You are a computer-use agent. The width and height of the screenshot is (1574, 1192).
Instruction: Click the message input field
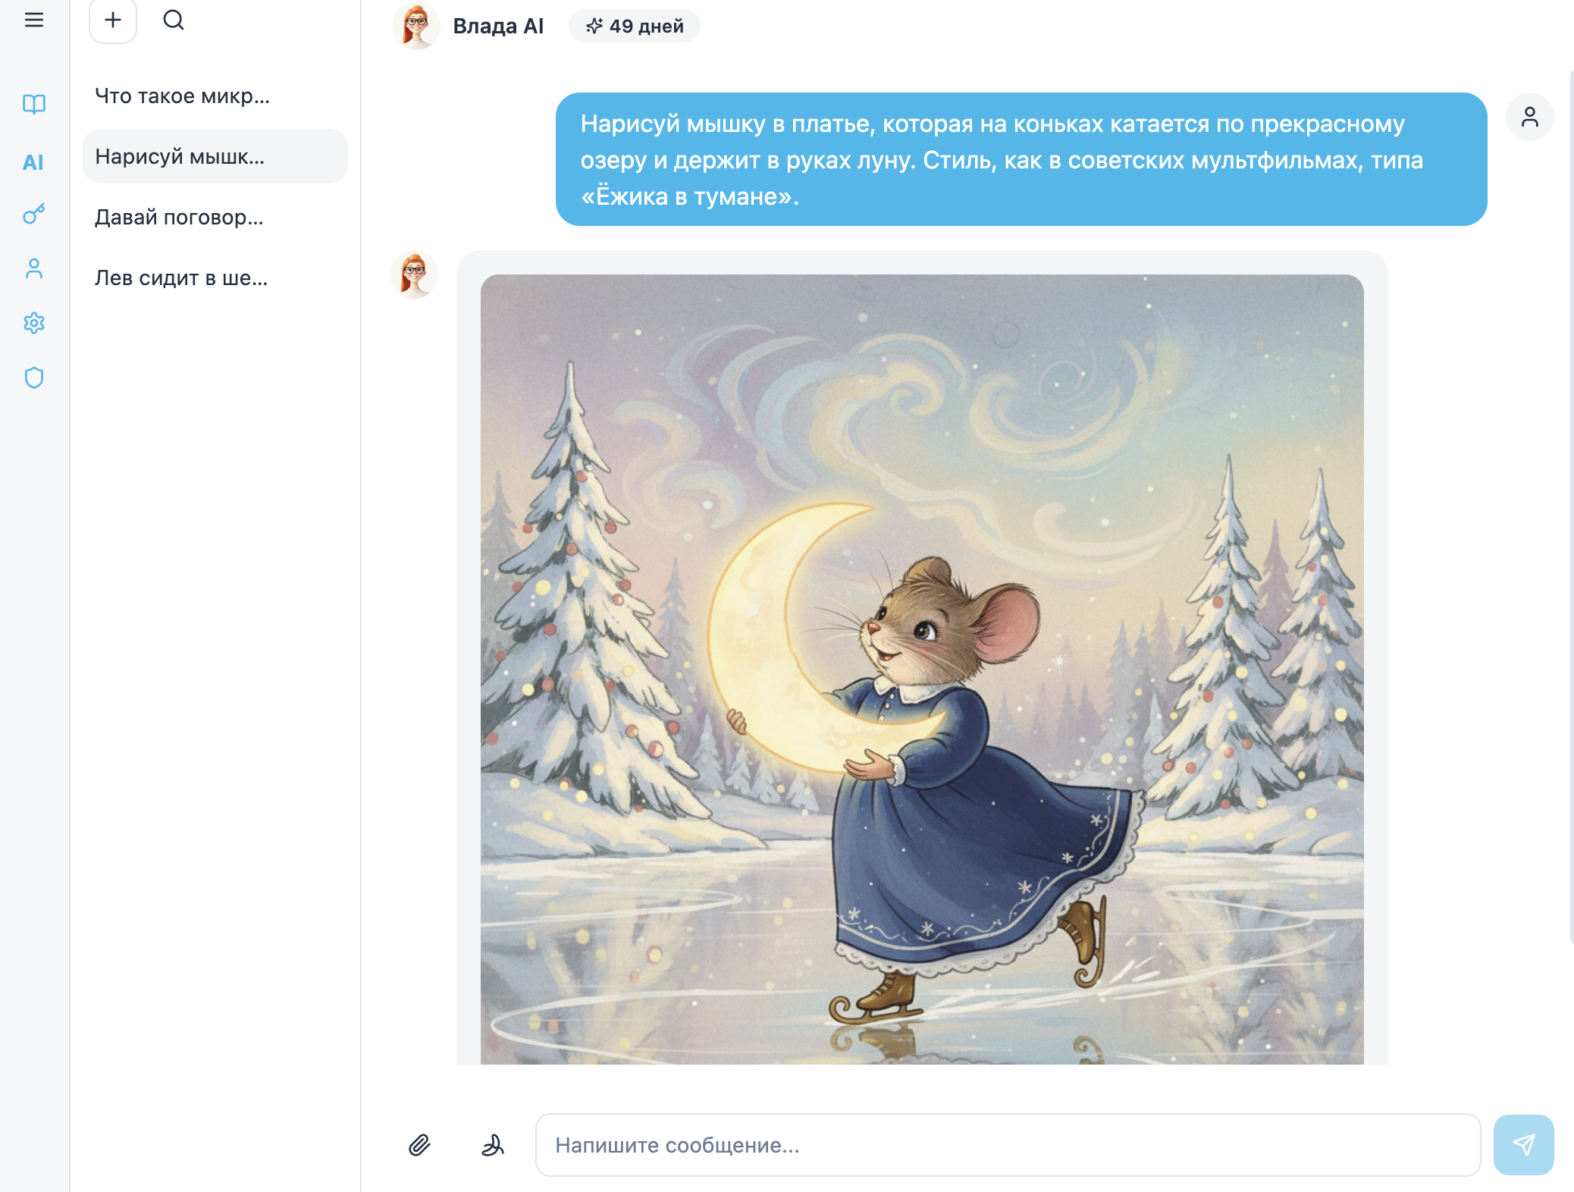click(1008, 1145)
